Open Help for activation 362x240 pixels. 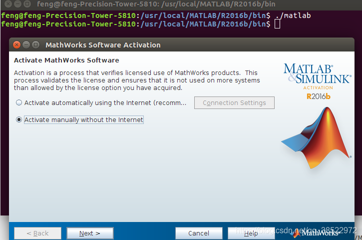click(x=251, y=233)
